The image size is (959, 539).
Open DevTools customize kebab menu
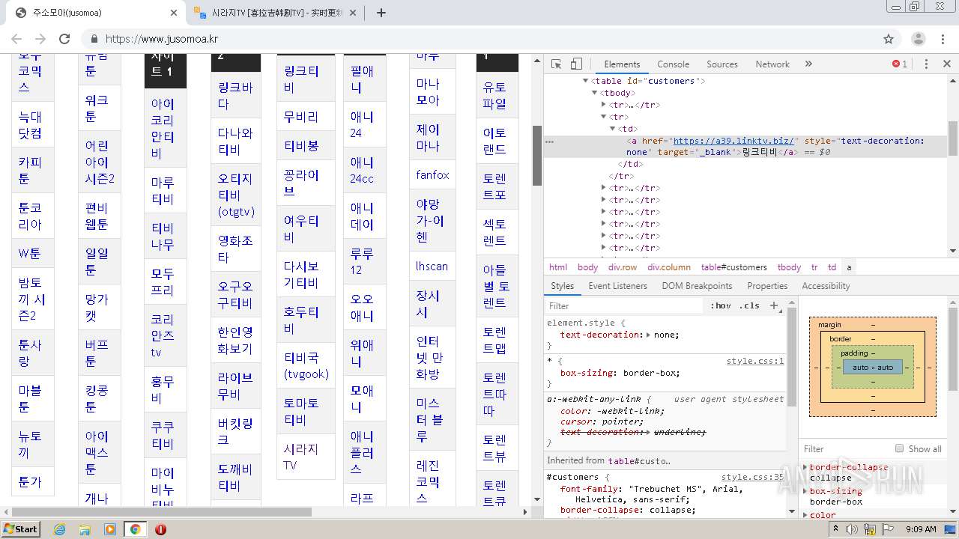click(x=926, y=64)
